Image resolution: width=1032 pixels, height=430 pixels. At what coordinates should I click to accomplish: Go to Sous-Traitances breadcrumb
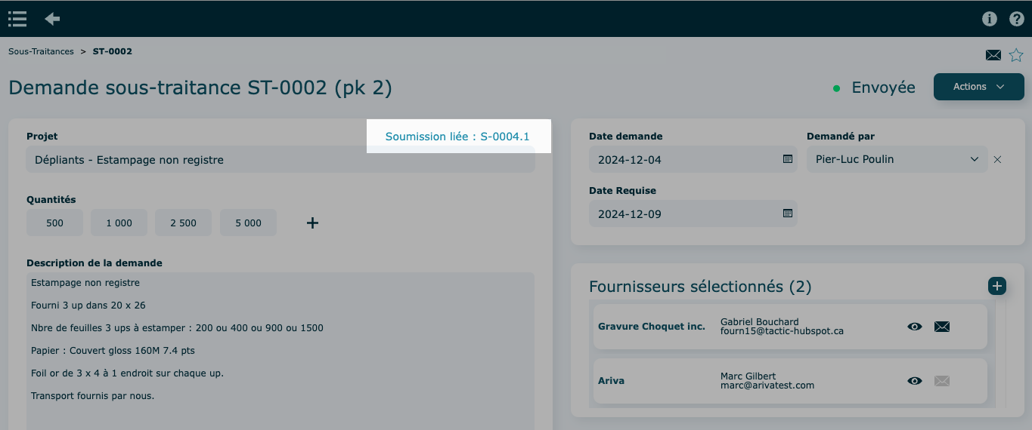pyautogui.click(x=41, y=51)
